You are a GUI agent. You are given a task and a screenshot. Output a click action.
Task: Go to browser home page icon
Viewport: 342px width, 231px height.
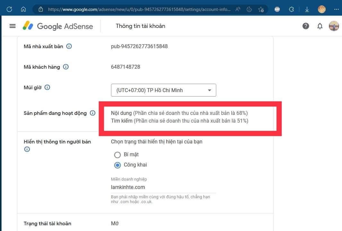[23, 9]
